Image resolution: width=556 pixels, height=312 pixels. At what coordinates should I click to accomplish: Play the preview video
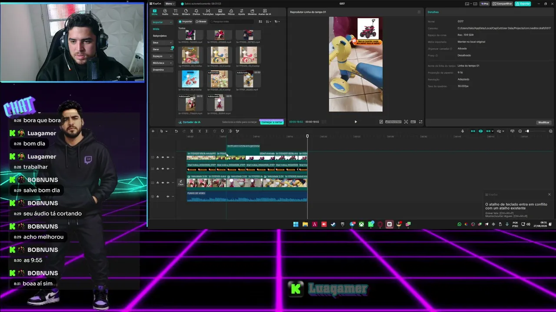click(356, 122)
